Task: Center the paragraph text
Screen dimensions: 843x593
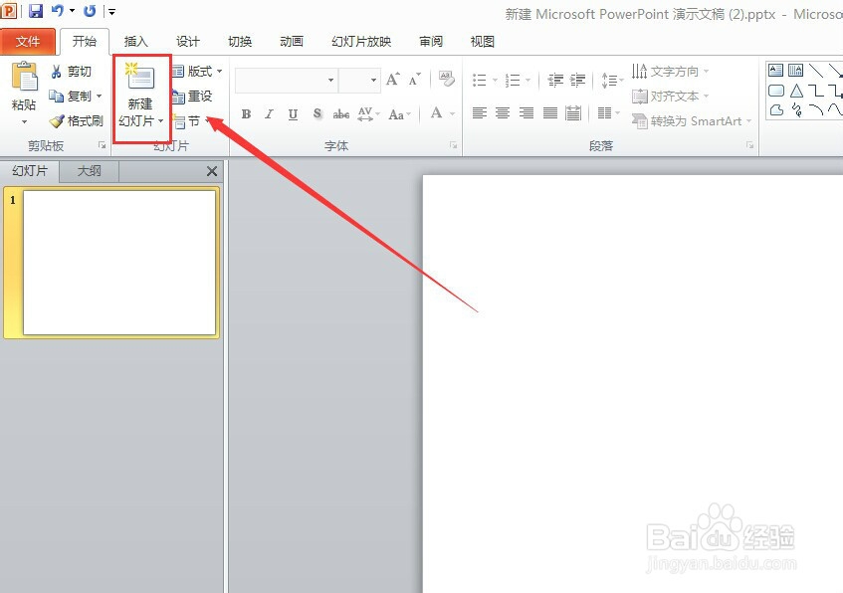Action: point(503,112)
